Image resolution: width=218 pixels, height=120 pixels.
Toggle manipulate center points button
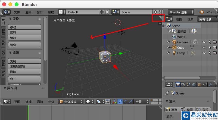(x=108, y=101)
